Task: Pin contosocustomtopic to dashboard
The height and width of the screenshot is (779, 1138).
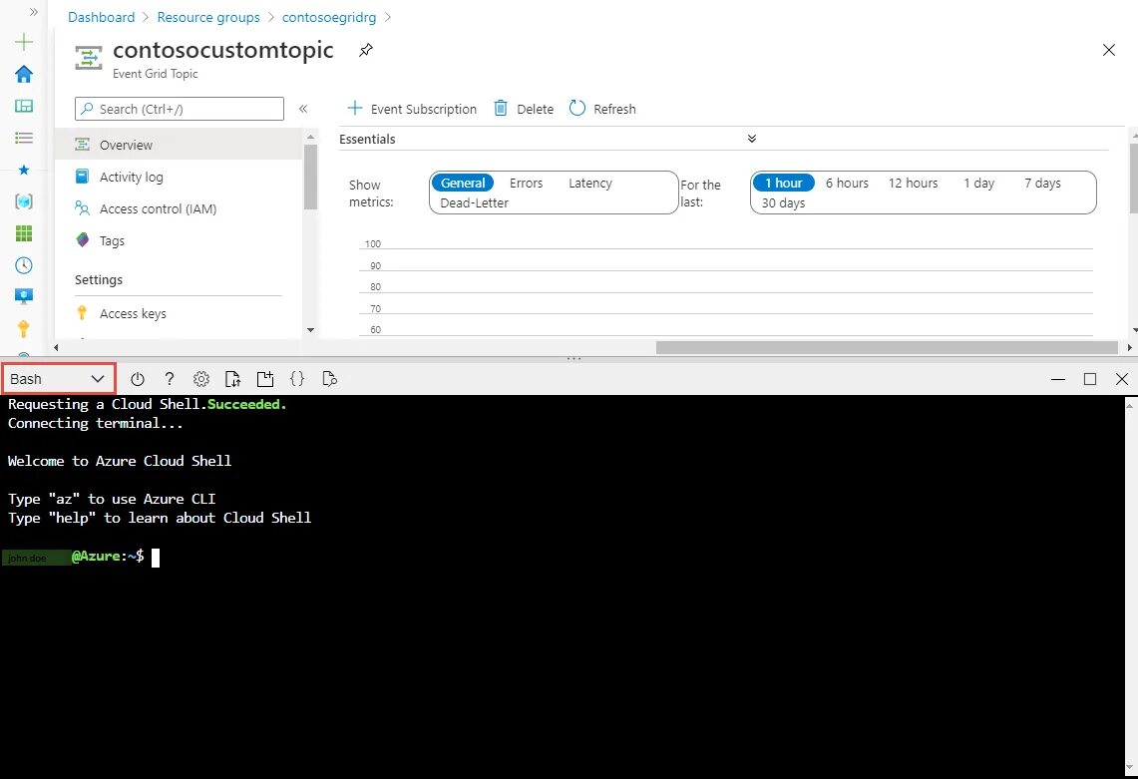Action: (x=366, y=50)
